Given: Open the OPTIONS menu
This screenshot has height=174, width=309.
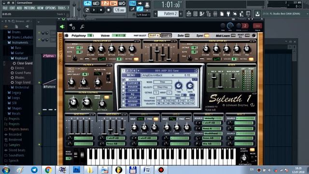Looking at the screenshot, I should point(51,8).
